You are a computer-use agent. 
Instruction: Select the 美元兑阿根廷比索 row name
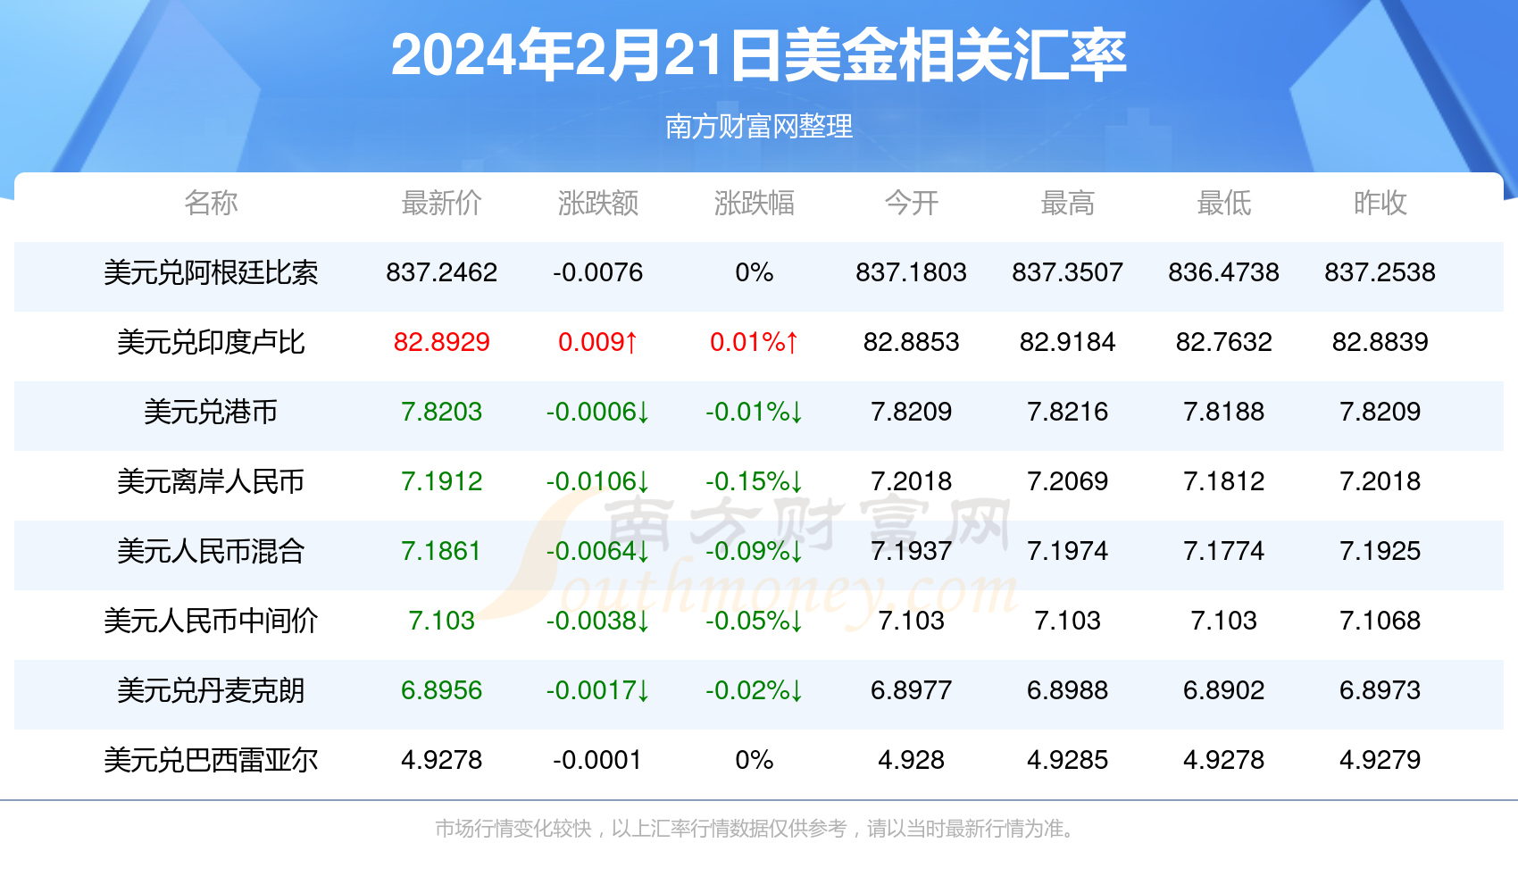pos(211,272)
